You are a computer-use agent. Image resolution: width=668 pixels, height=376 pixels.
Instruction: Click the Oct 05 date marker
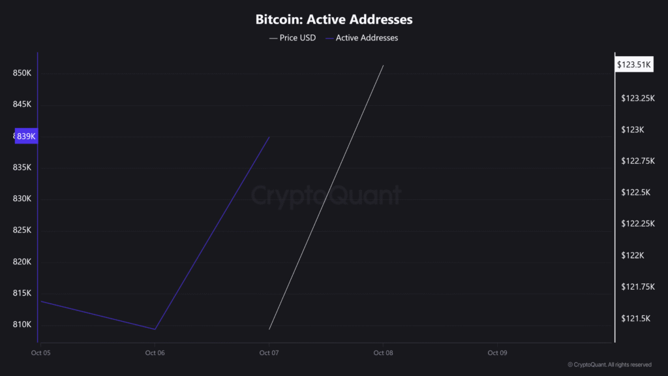click(41, 353)
